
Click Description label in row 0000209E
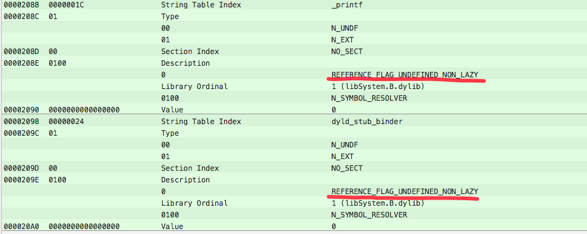click(185, 180)
